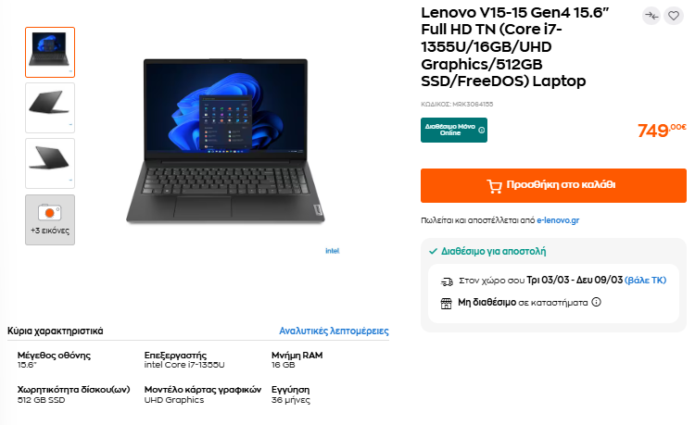This screenshot has width=695, height=425.
Task: Select the third laptop rear-view thumbnail
Action: tap(50, 163)
